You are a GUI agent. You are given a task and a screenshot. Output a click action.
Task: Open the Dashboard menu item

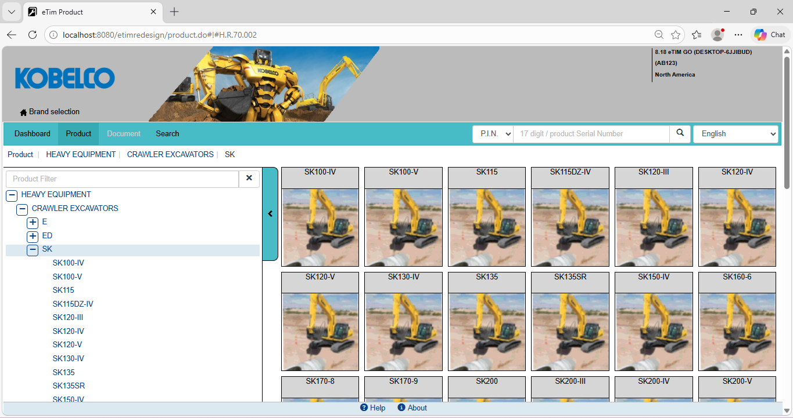pos(33,134)
